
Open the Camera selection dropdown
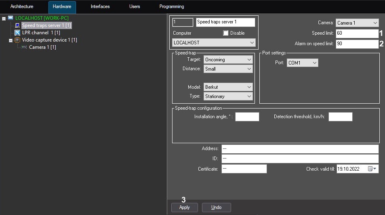coord(357,23)
